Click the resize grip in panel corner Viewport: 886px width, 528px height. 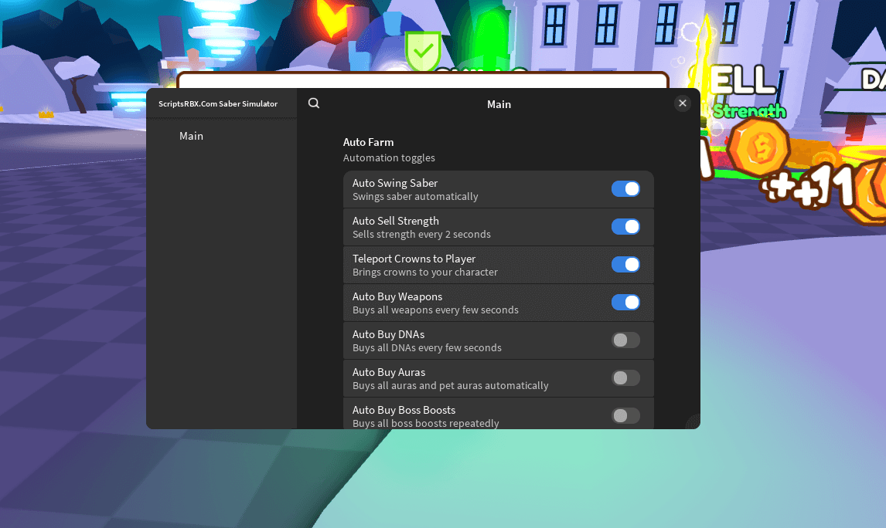(693, 422)
